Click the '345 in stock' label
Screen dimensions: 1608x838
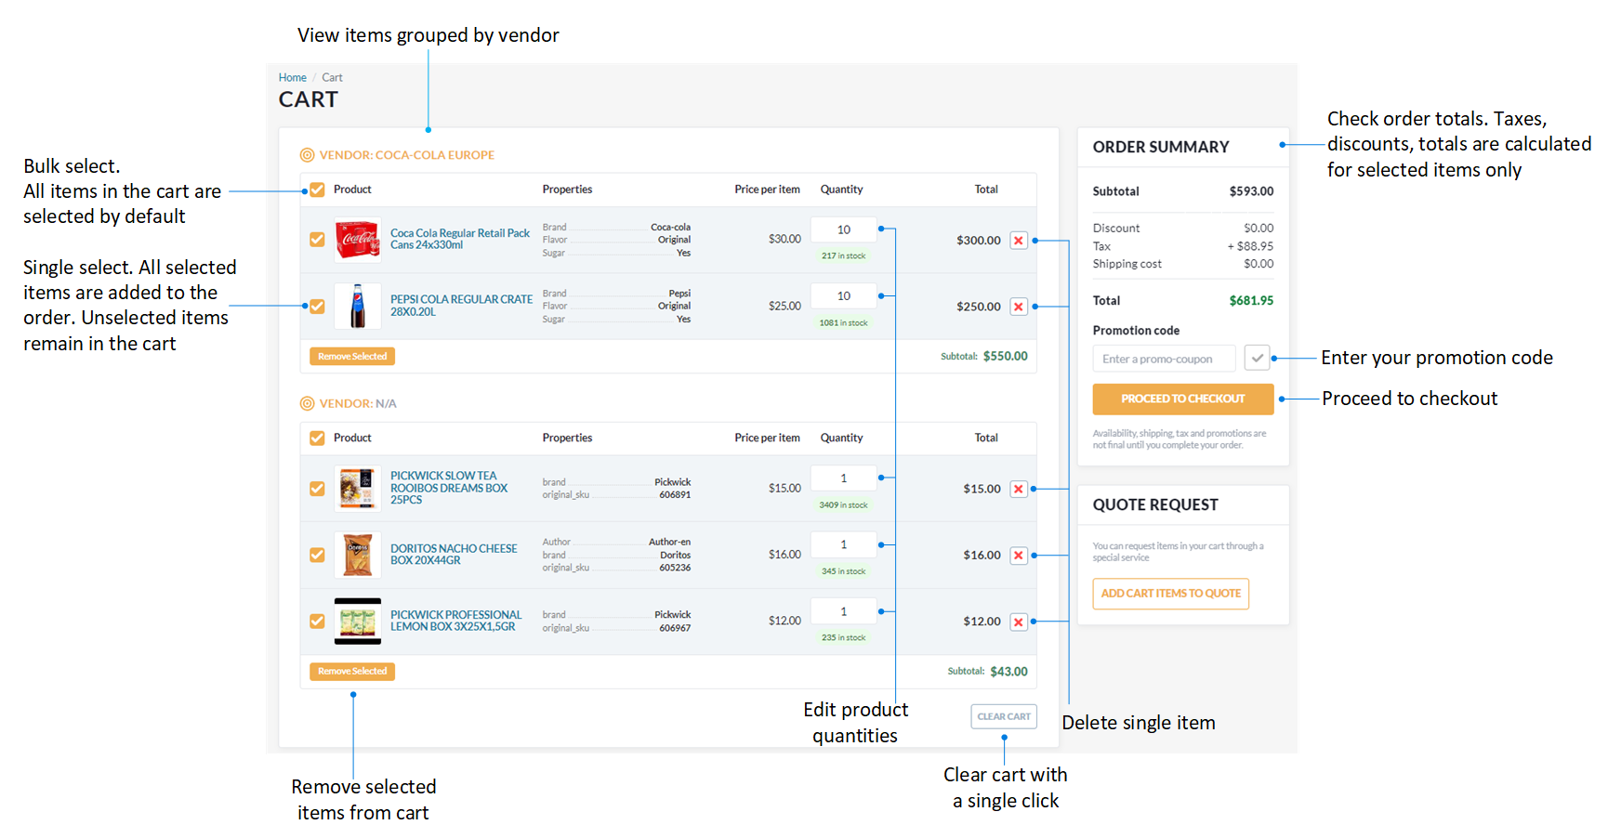click(x=843, y=571)
